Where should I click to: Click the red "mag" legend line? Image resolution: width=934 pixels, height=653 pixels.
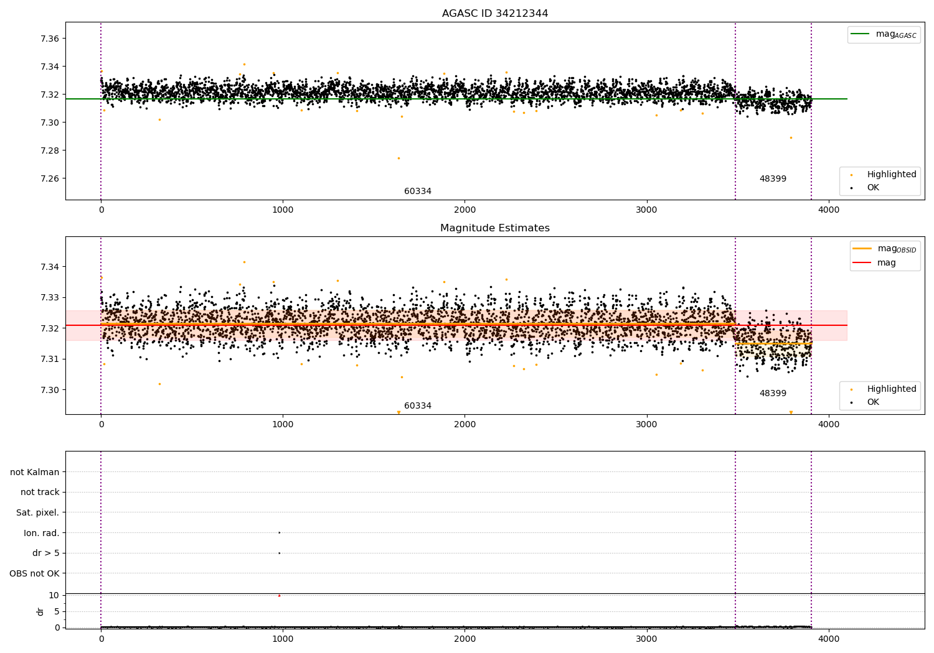click(862, 263)
